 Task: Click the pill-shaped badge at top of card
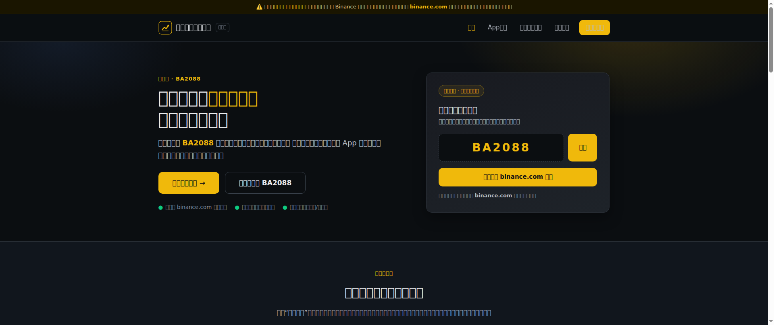(x=461, y=91)
